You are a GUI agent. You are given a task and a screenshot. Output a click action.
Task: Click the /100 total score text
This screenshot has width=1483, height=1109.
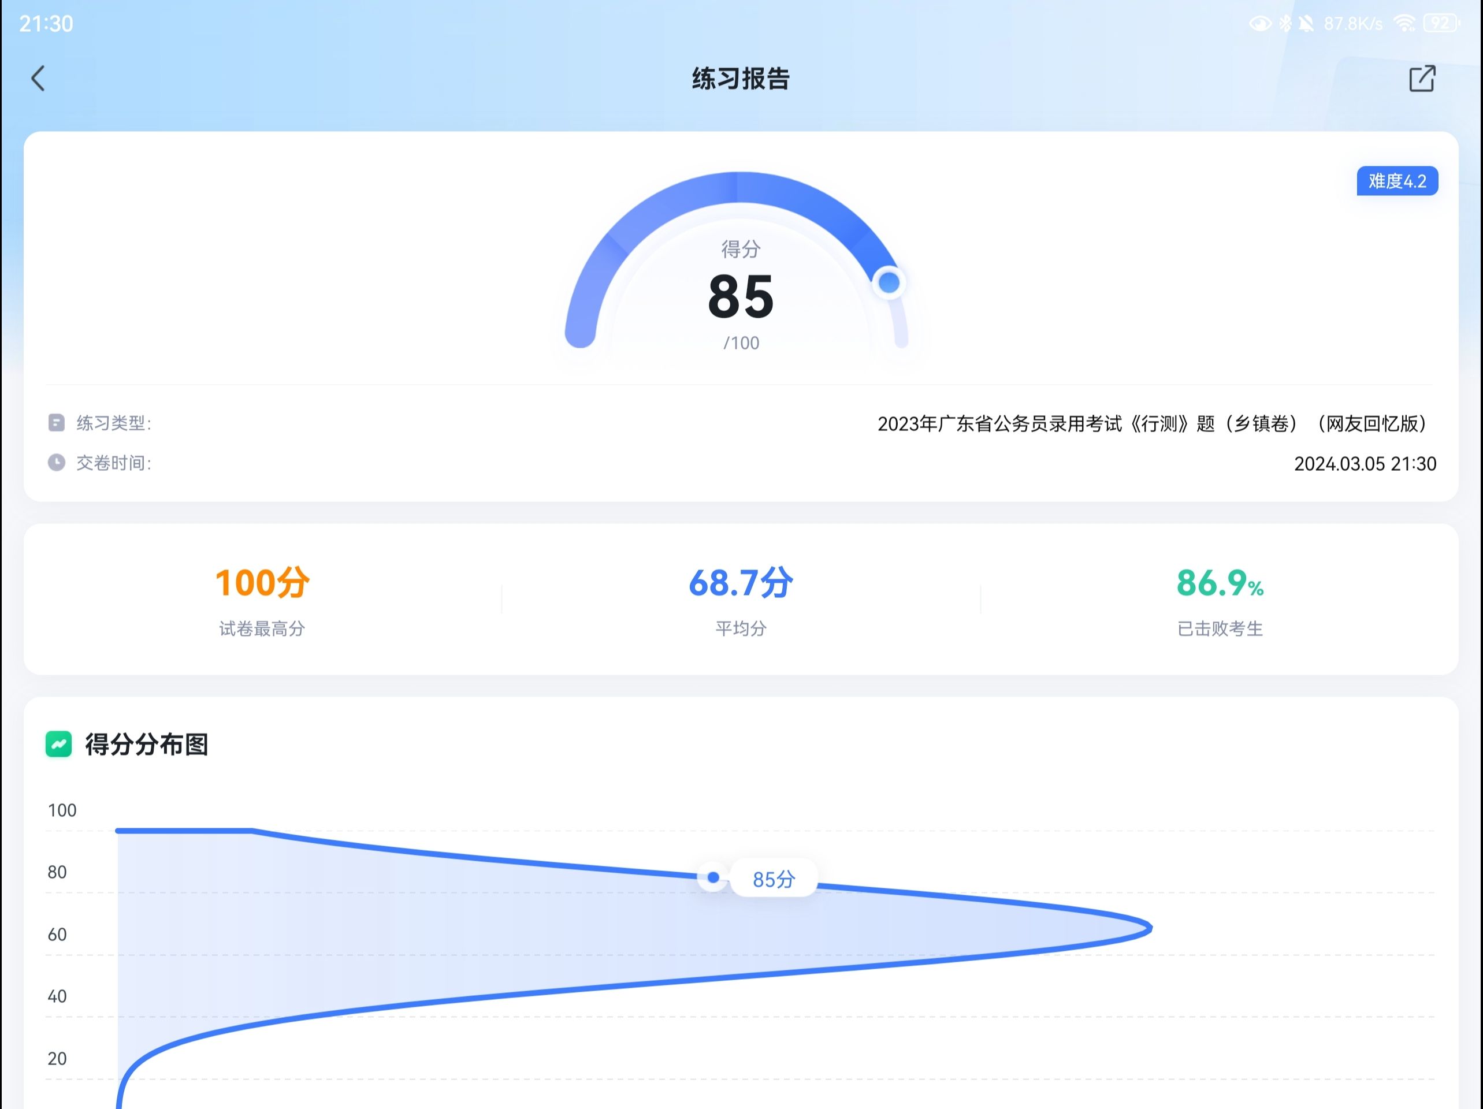741,343
